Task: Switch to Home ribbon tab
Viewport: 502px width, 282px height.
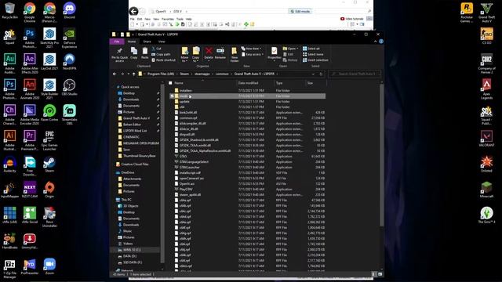Action: point(132,42)
